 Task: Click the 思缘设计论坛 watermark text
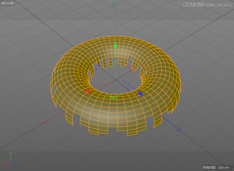(x=193, y=4)
